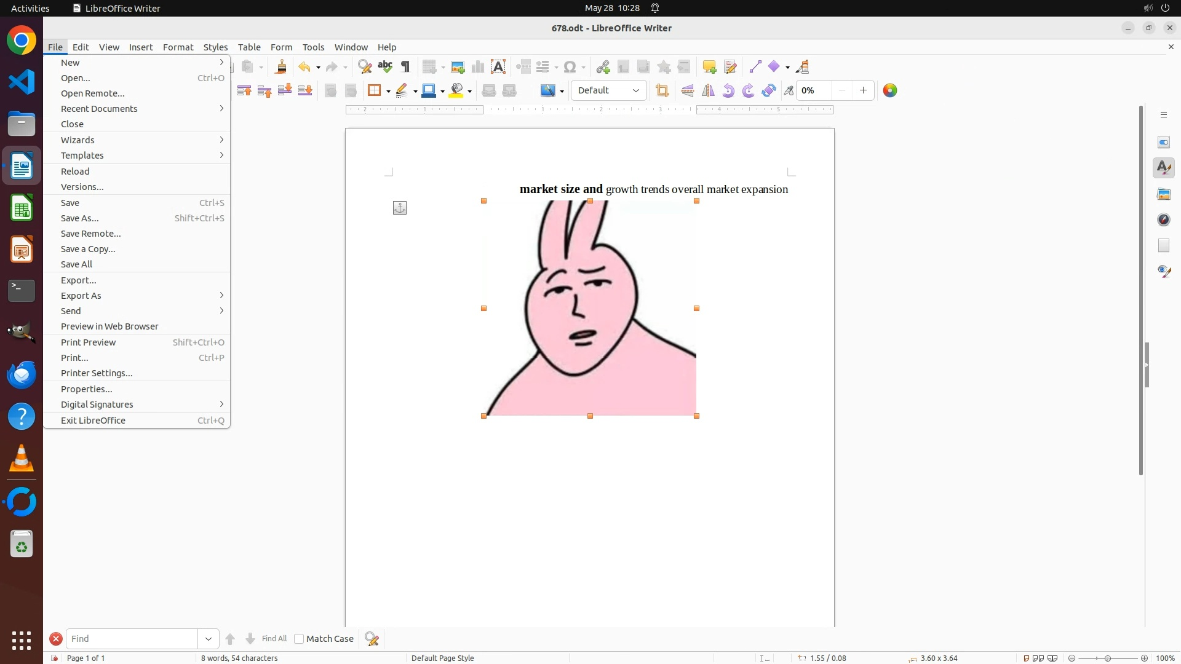Expand the Find history dropdown arrow
The height and width of the screenshot is (664, 1181).
point(209,639)
